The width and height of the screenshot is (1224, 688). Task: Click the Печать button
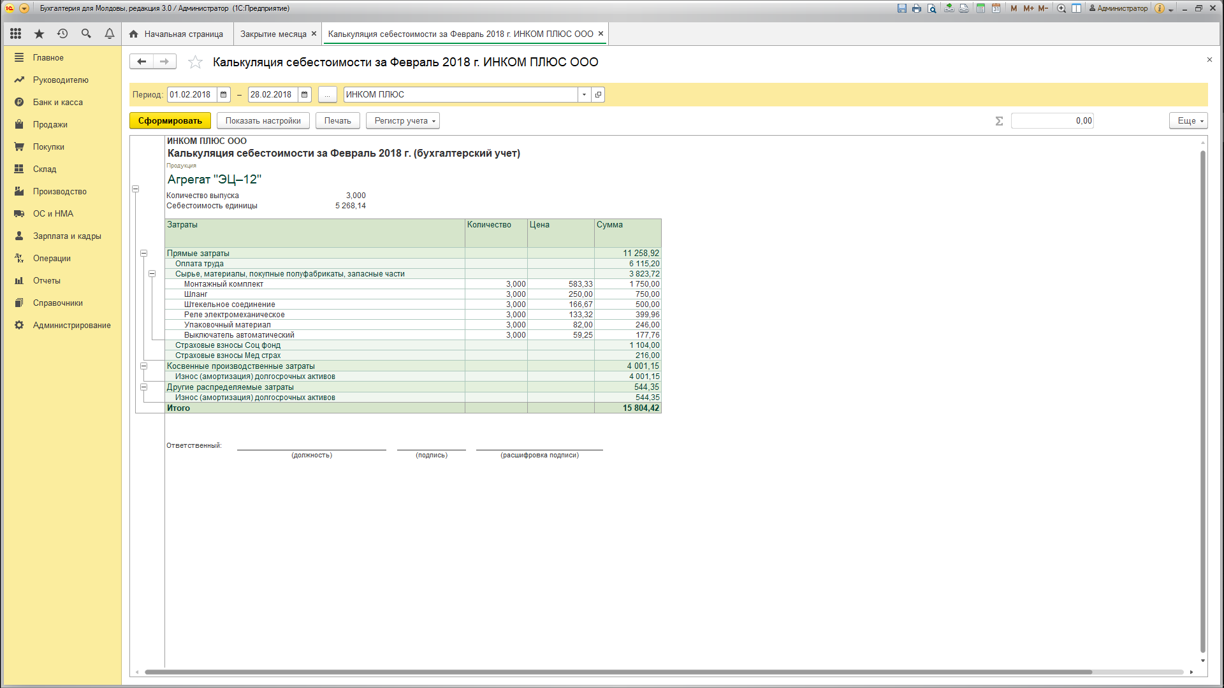[338, 120]
